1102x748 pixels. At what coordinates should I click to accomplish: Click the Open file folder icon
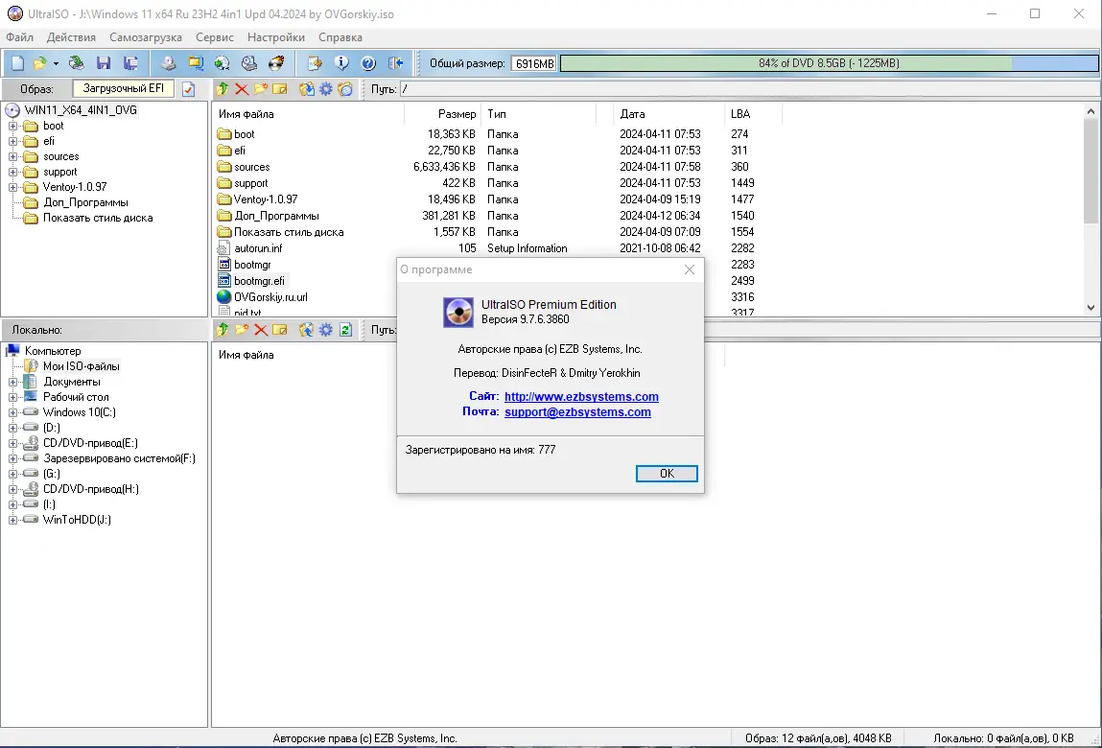pyautogui.click(x=40, y=63)
